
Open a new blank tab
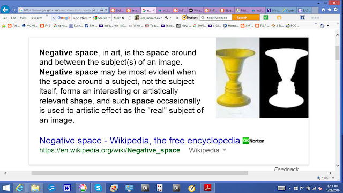click(x=315, y=10)
